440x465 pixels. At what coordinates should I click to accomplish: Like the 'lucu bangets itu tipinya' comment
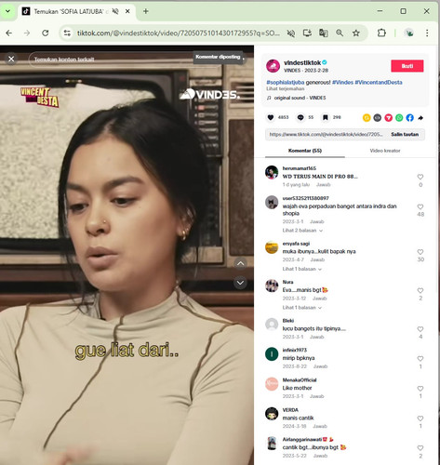click(420, 329)
